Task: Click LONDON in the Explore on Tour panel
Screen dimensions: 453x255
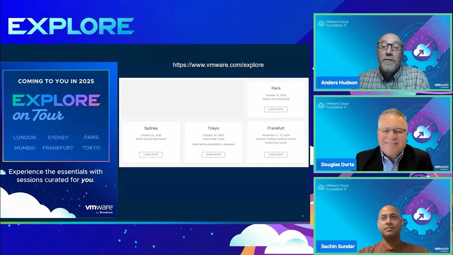Action: tap(25, 137)
